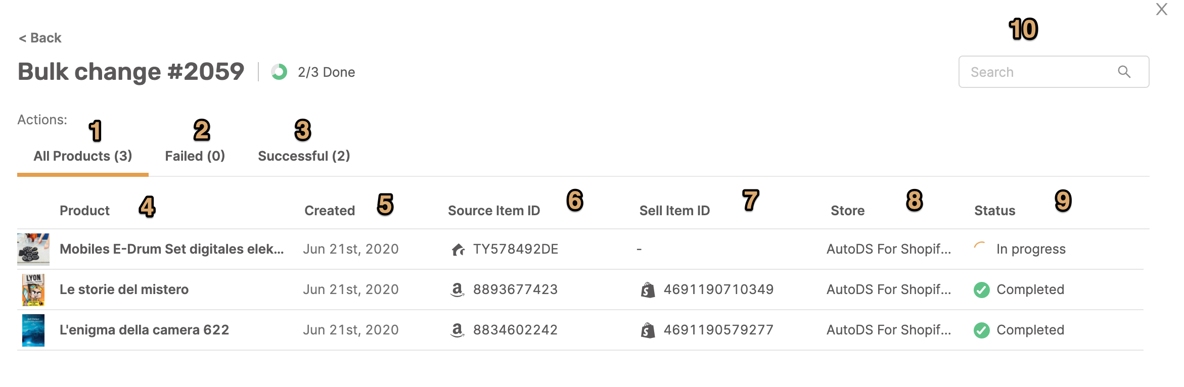Select the L'enigma della camera 622 title

(x=144, y=330)
